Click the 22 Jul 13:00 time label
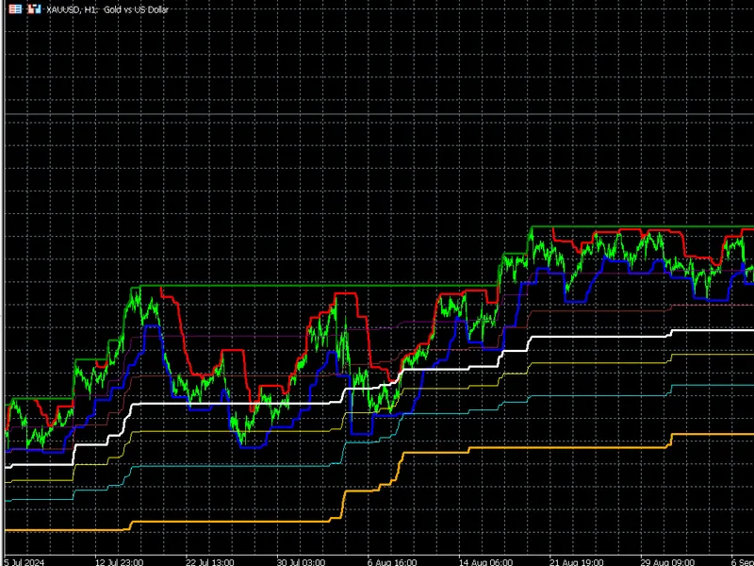The height and width of the screenshot is (566, 754). 209,561
